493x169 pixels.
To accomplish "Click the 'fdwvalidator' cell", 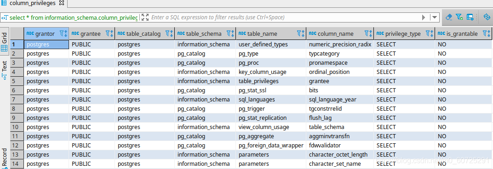I will (340, 146).
